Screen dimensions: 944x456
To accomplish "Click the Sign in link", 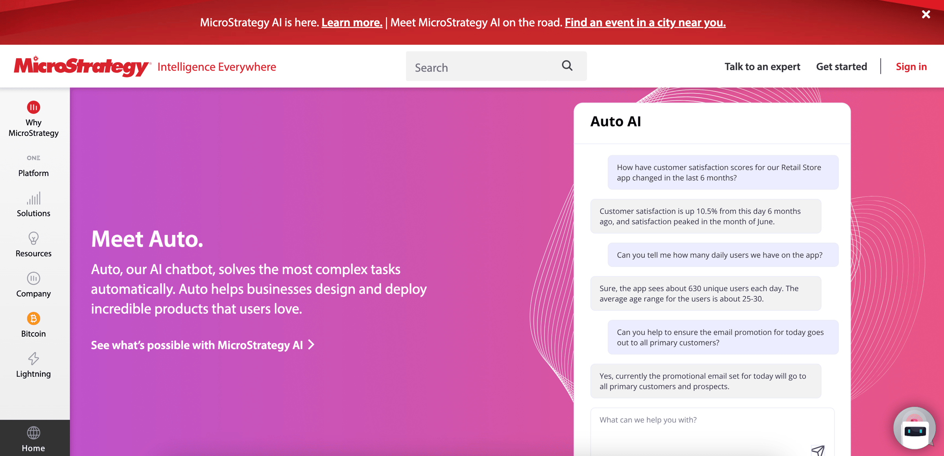I will (911, 66).
